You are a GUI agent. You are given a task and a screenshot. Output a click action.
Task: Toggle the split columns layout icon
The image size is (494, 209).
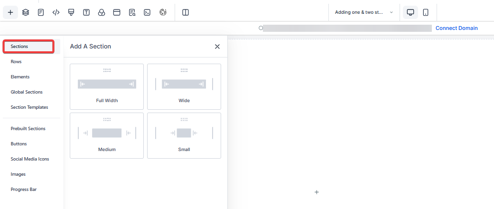pos(186,12)
